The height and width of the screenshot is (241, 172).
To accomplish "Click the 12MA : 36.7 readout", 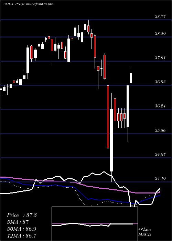I will click(x=22, y=235).
